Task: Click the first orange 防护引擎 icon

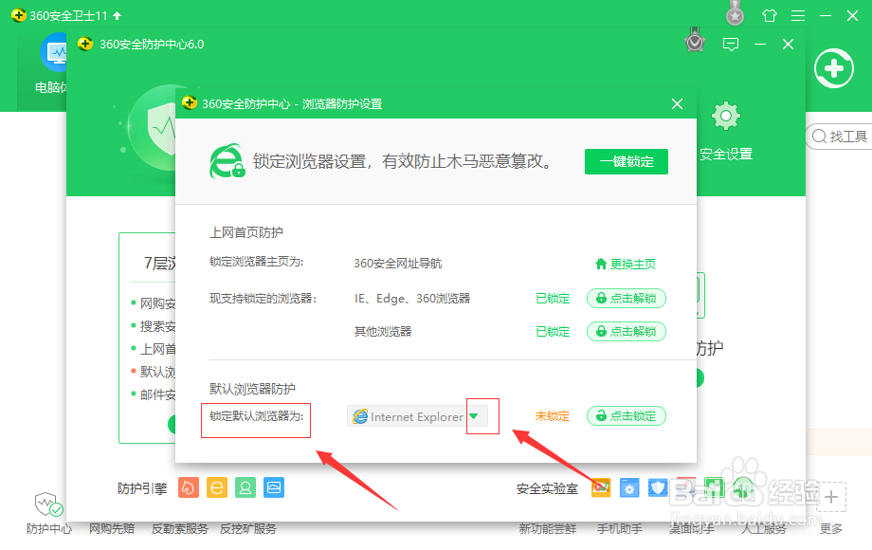Action: click(x=189, y=487)
